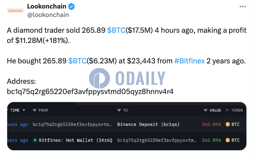Expand the TIME sort dropdown arrow
The width and height of the screenshot is (254, 157).
click(x=24, y=110)
